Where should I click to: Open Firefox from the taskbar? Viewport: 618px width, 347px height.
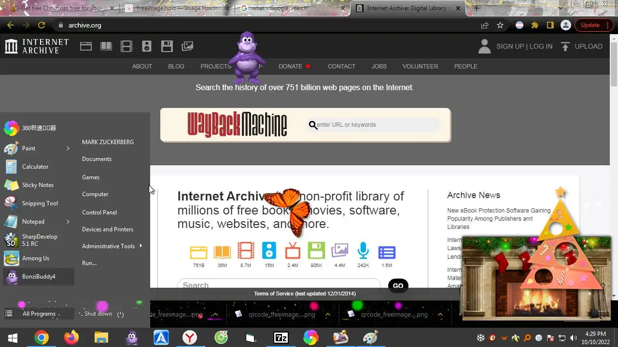tap(71, 338)
